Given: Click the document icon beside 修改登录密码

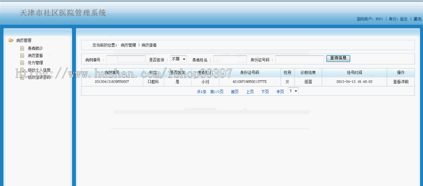Looking at the screenshot, I should point(22,77).
